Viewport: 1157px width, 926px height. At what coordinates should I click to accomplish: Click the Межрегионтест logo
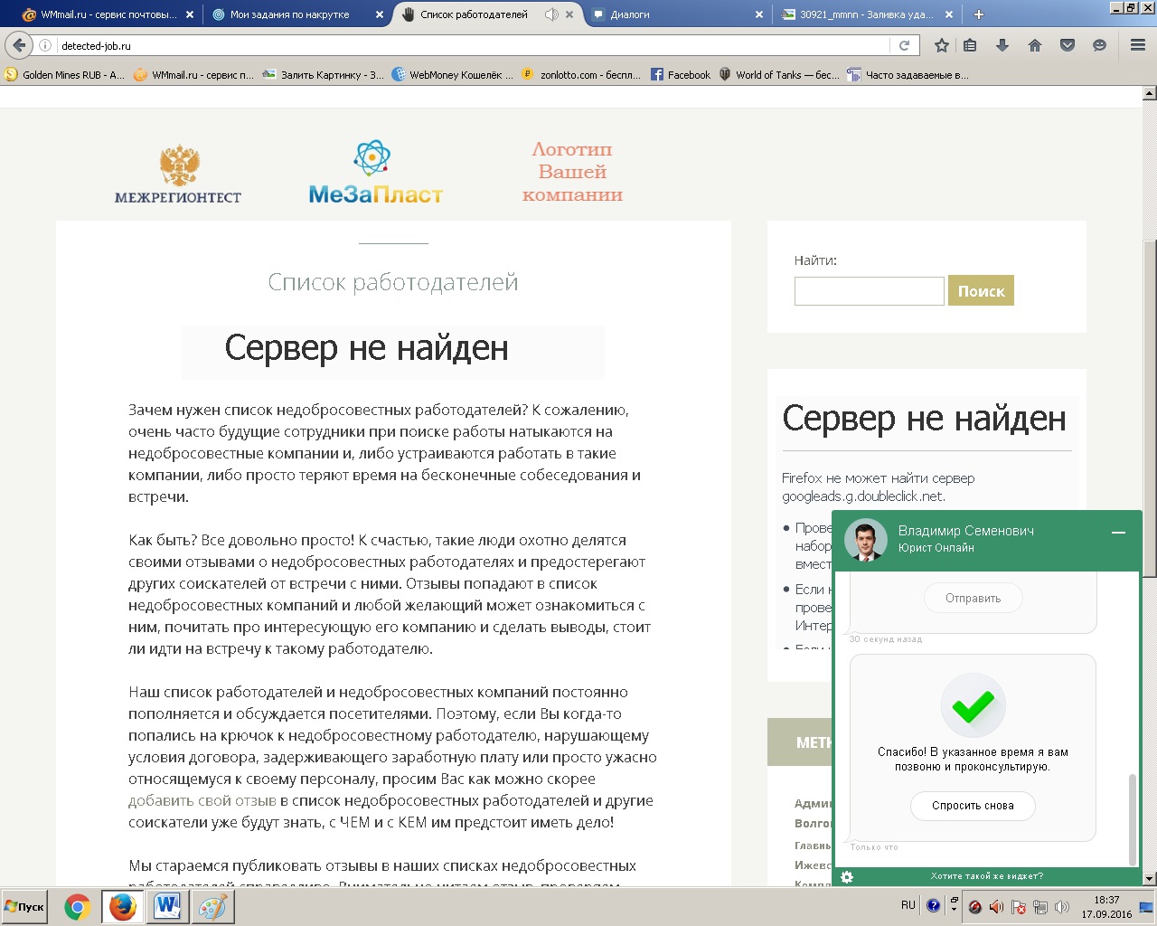pos(178,174)
